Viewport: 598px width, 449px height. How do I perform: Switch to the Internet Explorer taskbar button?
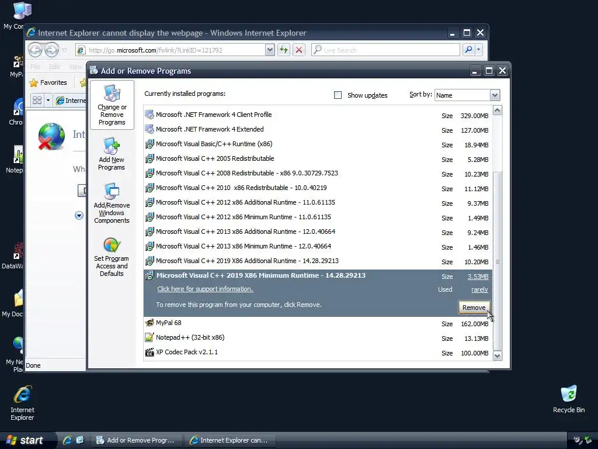pos(230,440)
